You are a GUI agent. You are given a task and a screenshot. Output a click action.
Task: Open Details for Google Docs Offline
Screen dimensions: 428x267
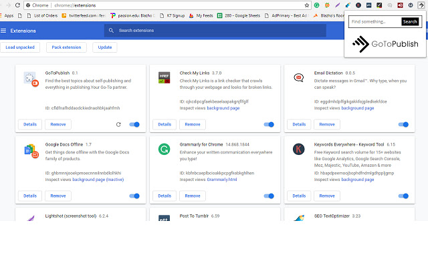(30, 196)
